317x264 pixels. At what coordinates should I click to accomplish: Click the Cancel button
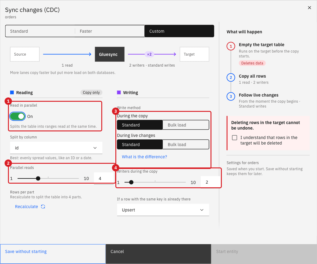click(158, 254)
